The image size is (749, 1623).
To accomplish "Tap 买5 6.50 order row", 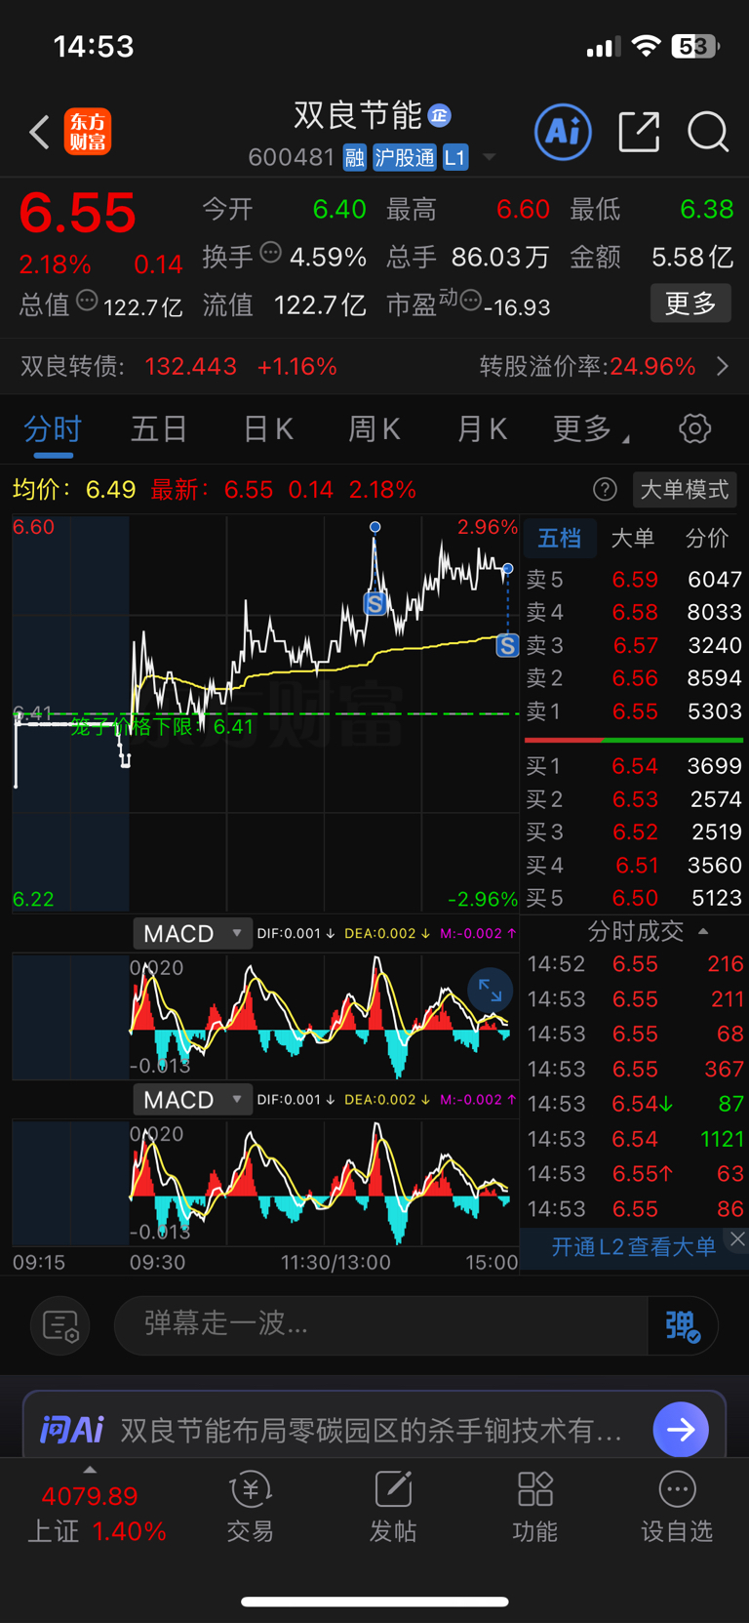I will [x=634, y=898].
